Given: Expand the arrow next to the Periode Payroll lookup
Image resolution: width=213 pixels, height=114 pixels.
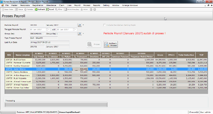Looking at the screenshot, I should coord(83,25).
